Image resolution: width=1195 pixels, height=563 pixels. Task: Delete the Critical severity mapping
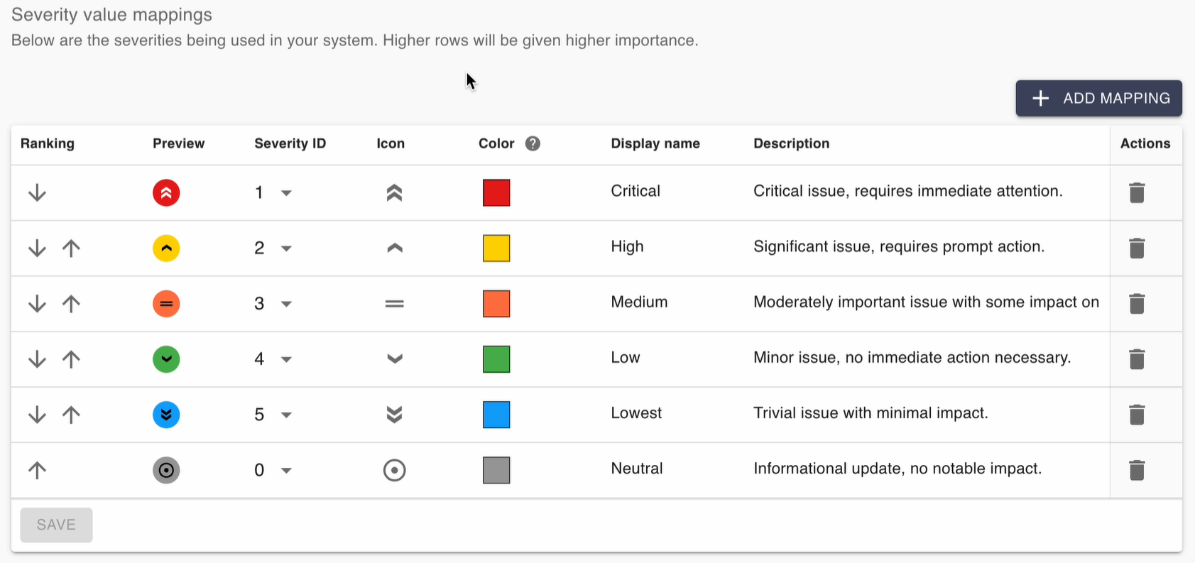point(1137,192)
